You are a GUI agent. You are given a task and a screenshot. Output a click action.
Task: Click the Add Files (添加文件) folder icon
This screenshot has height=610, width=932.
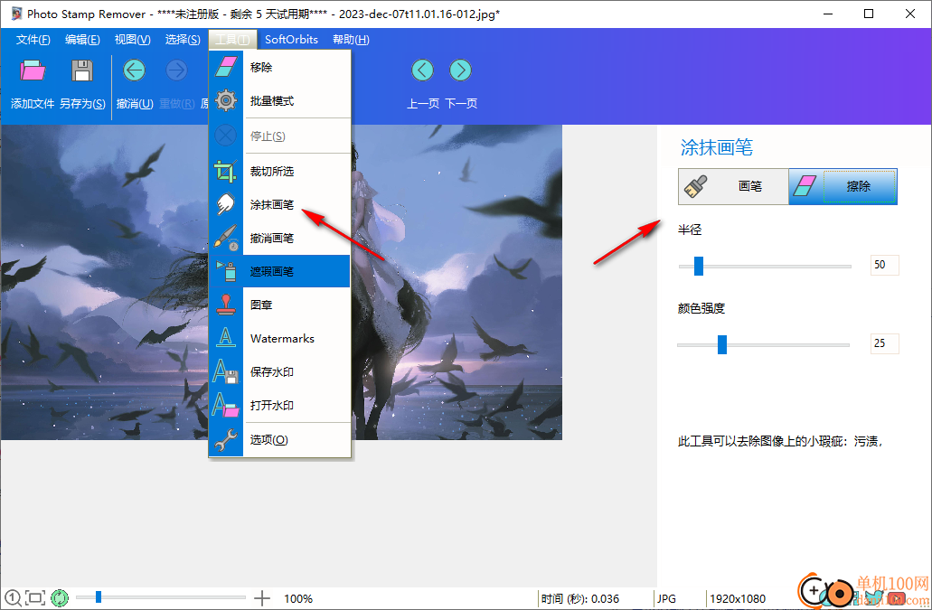tap(33, 70)
